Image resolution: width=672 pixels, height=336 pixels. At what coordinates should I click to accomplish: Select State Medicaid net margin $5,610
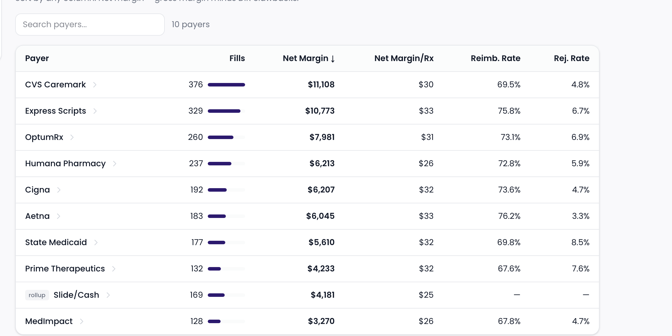(x=322, y=243)
